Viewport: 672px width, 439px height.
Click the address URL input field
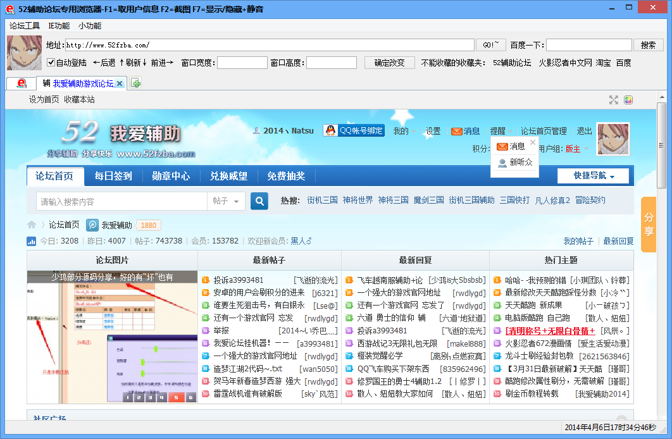click(x=270, y=45)
